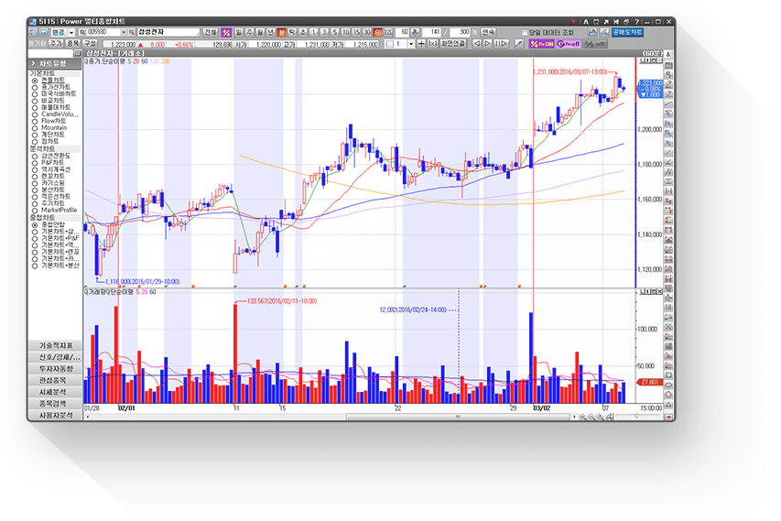This screenshot has height=521, width=781.
Task: Click the pause-play step button
Action: click(x=501, y=44)
